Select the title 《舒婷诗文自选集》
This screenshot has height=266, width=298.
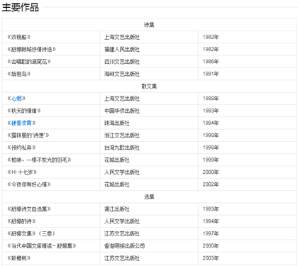pyautogui.click(x=29, y=209)
